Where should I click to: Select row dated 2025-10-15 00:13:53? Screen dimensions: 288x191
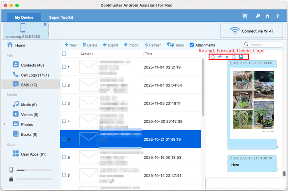[x=130, y=157]
